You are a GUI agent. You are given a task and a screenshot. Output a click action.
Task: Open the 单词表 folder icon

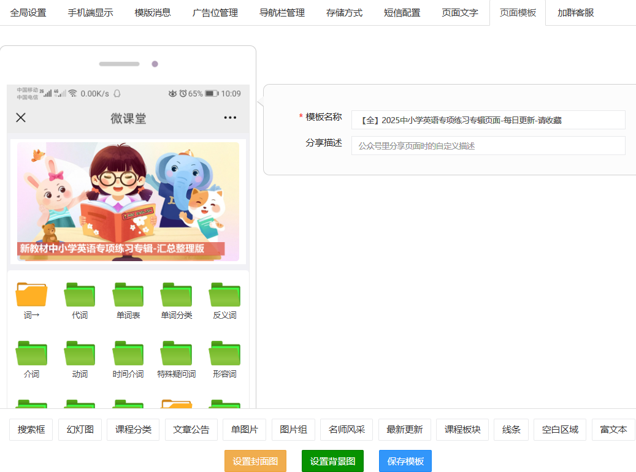pos(128,295)
